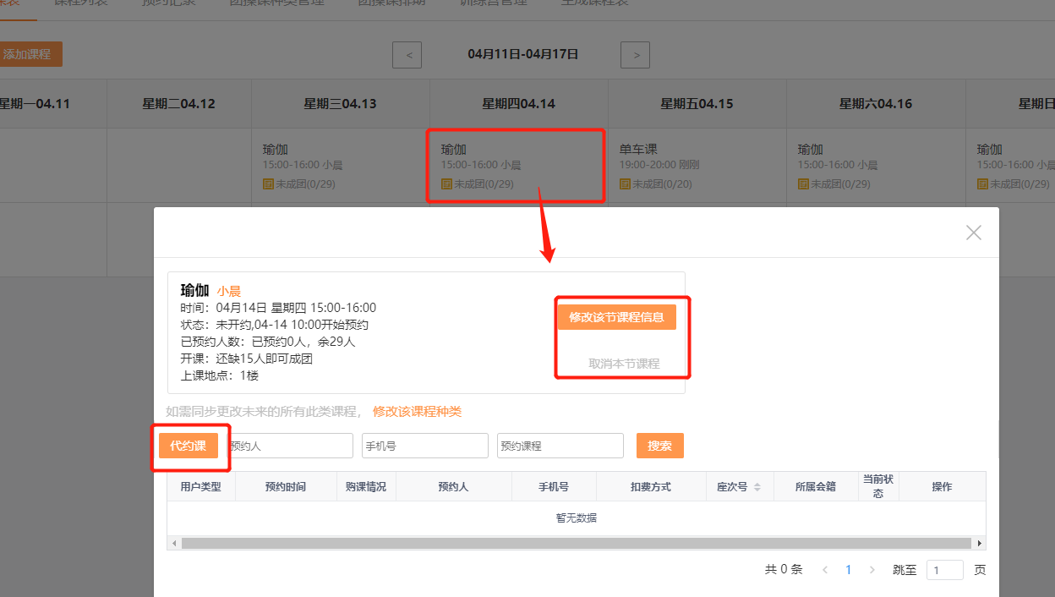Open the 修改该课程种类 link
The image size is (1055, 597).
[x=417, y=412]
